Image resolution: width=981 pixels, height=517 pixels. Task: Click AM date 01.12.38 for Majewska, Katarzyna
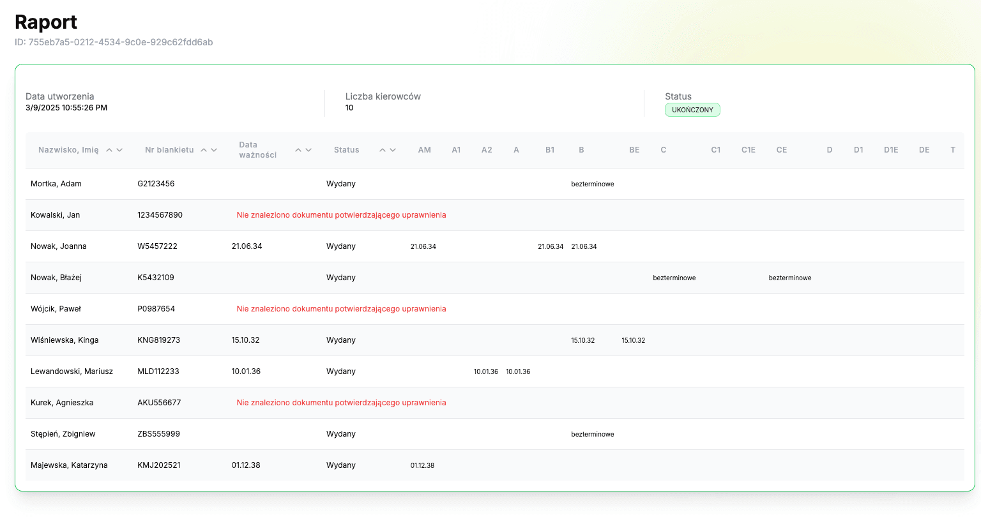[x=422, y=465]
